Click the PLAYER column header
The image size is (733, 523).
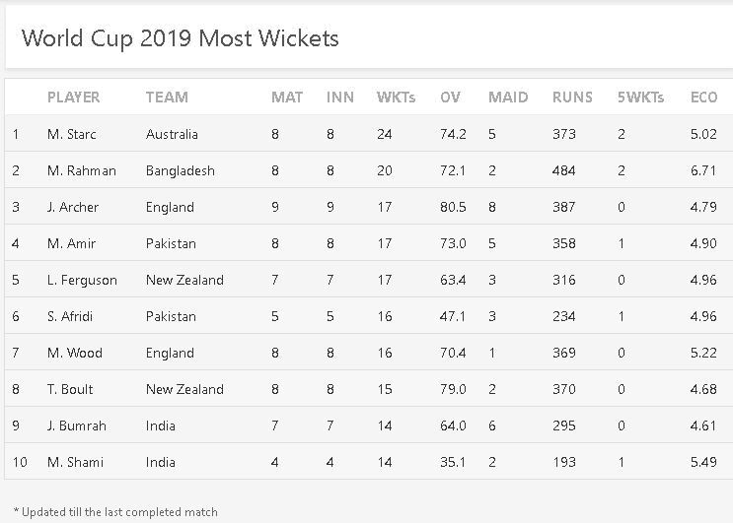(74, 98)
